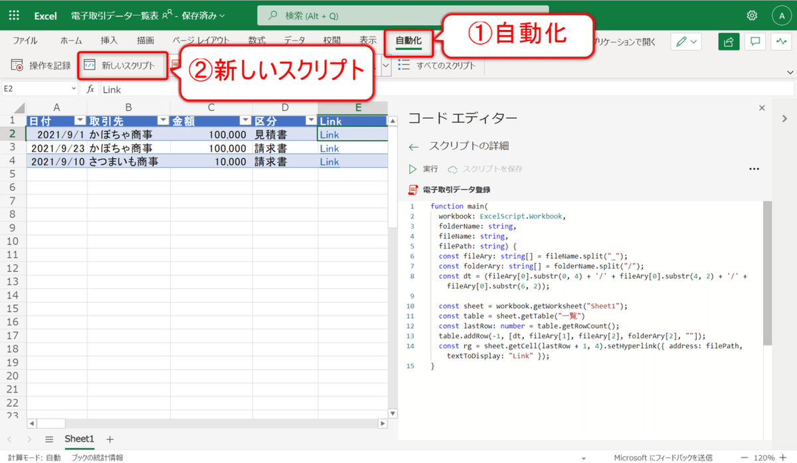Switch to the 数式 tab
Image resolution: width=797 pixels, height=463 pixels.
(x=256, y=41)
